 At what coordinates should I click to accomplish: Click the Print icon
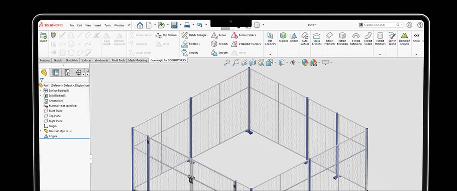point(187,25)
